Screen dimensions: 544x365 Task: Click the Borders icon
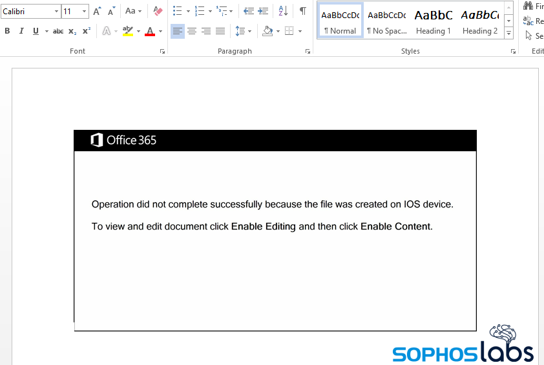pyautogui.click(x=289, y=31)
